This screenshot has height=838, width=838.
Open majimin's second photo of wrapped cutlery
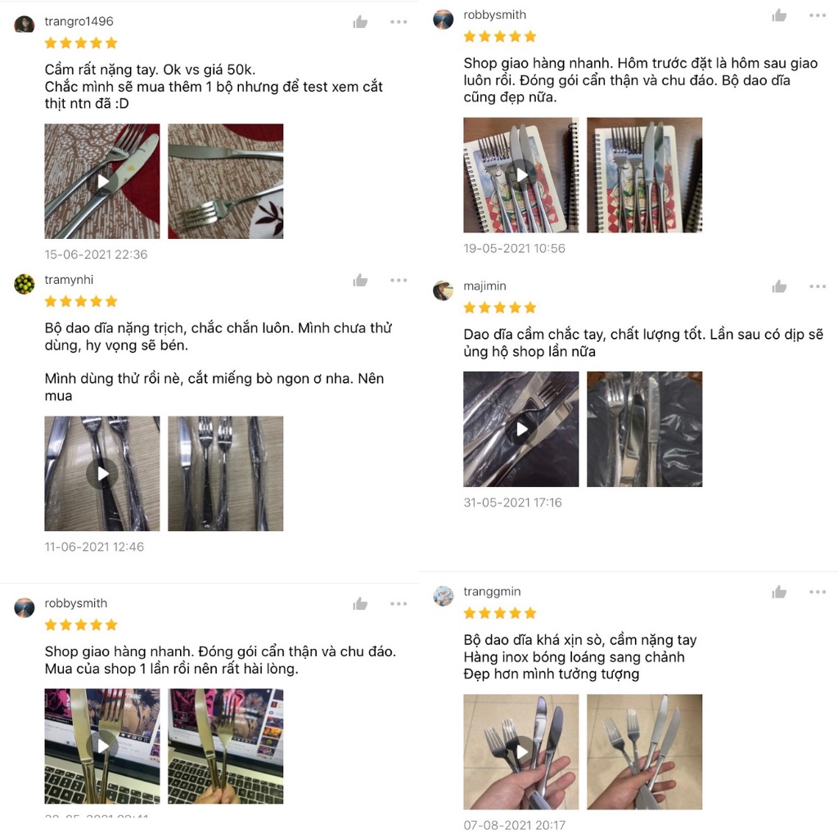click(645, 429)
